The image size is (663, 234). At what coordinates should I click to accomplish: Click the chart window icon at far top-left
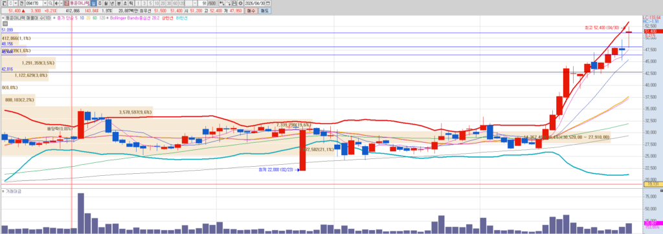(5, 3)
